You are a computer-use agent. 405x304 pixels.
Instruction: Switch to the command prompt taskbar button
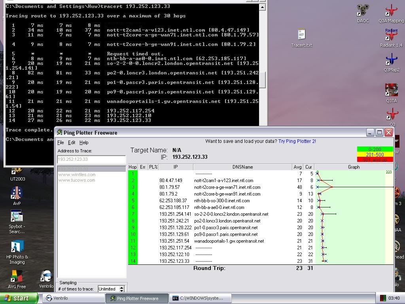[201, 298]
